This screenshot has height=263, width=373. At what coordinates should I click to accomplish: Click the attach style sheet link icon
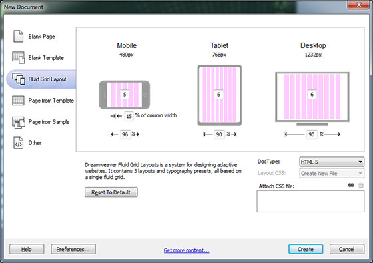click(x=351, y=185)
